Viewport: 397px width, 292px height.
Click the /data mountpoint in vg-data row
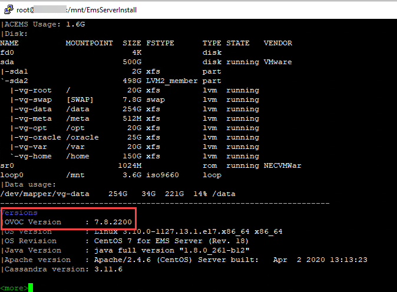pos(78,109)
